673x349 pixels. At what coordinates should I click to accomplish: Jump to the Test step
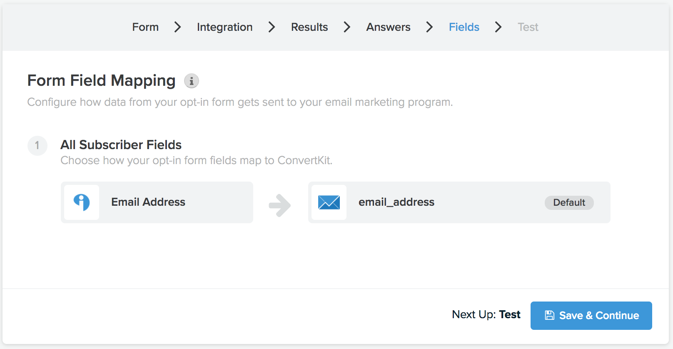click(x=528, y=27)
